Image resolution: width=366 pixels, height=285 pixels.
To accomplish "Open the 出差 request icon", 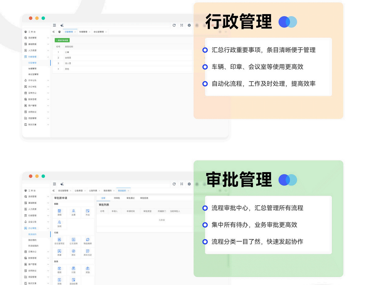I will click(x=73, y=211).
